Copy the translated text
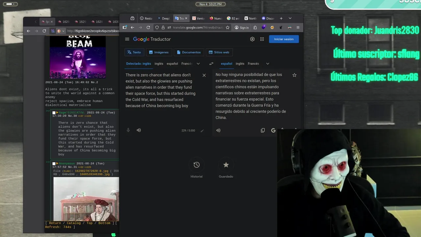The width and height of the screenshot is (421, 237). click(262, 130)
